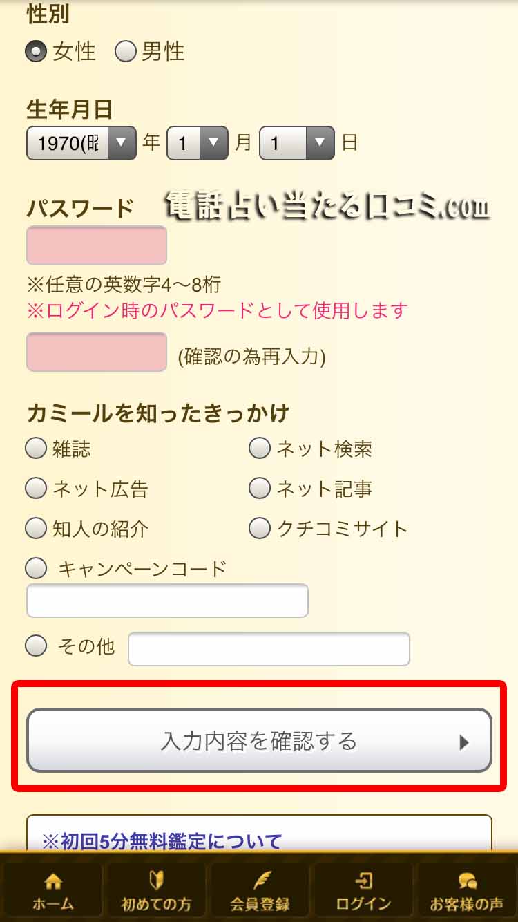Open the birth month dropdown
The width and height of the screenshot is (518, 922).
point(198,143)
